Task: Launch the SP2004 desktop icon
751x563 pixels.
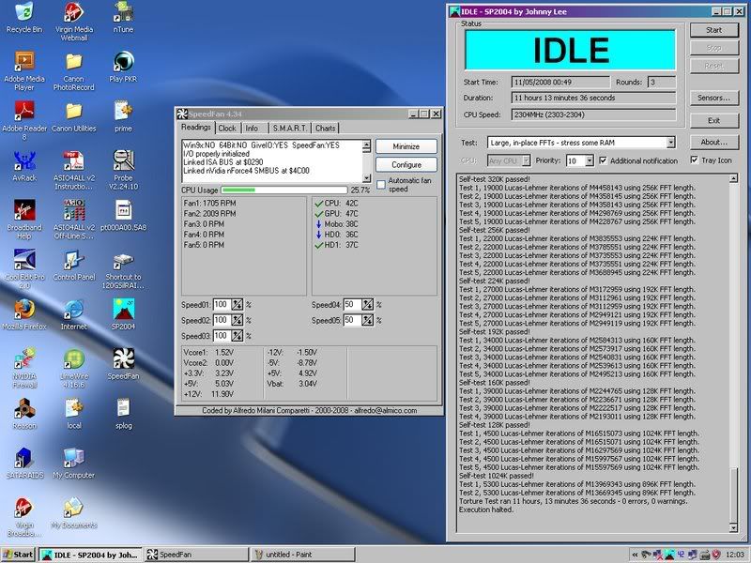Action: pyautogui.click(x=123, y=315)
